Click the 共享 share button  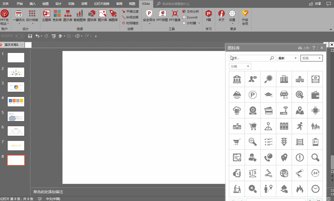click(315, 4)
